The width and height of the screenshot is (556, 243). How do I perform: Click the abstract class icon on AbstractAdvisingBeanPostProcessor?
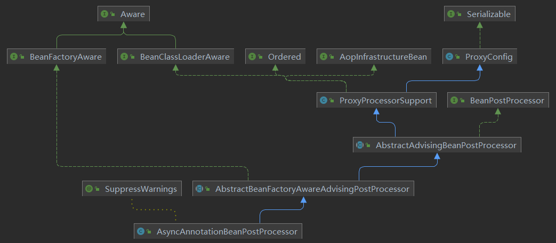pos(360,145)
